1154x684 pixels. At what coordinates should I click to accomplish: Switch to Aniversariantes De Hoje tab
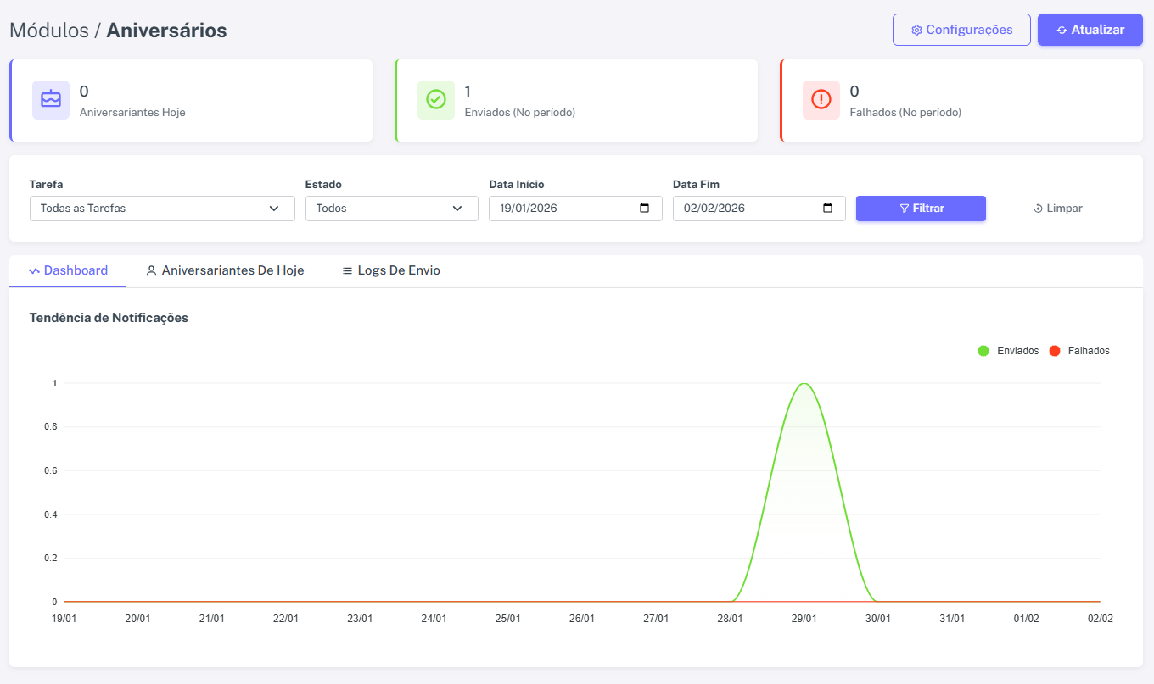[x=225, y=270]
